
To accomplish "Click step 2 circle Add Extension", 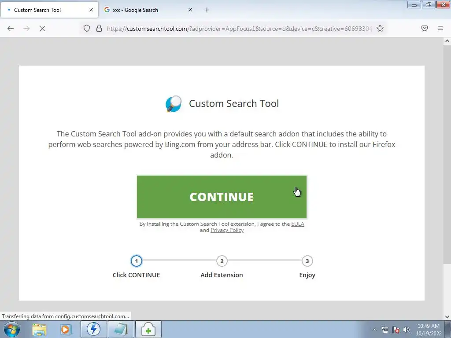I will tap(222, 261).
